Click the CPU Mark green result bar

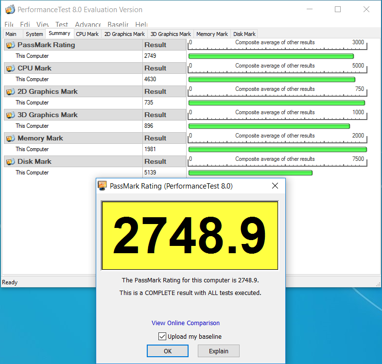pyautogui.click(x=272, y=79)
